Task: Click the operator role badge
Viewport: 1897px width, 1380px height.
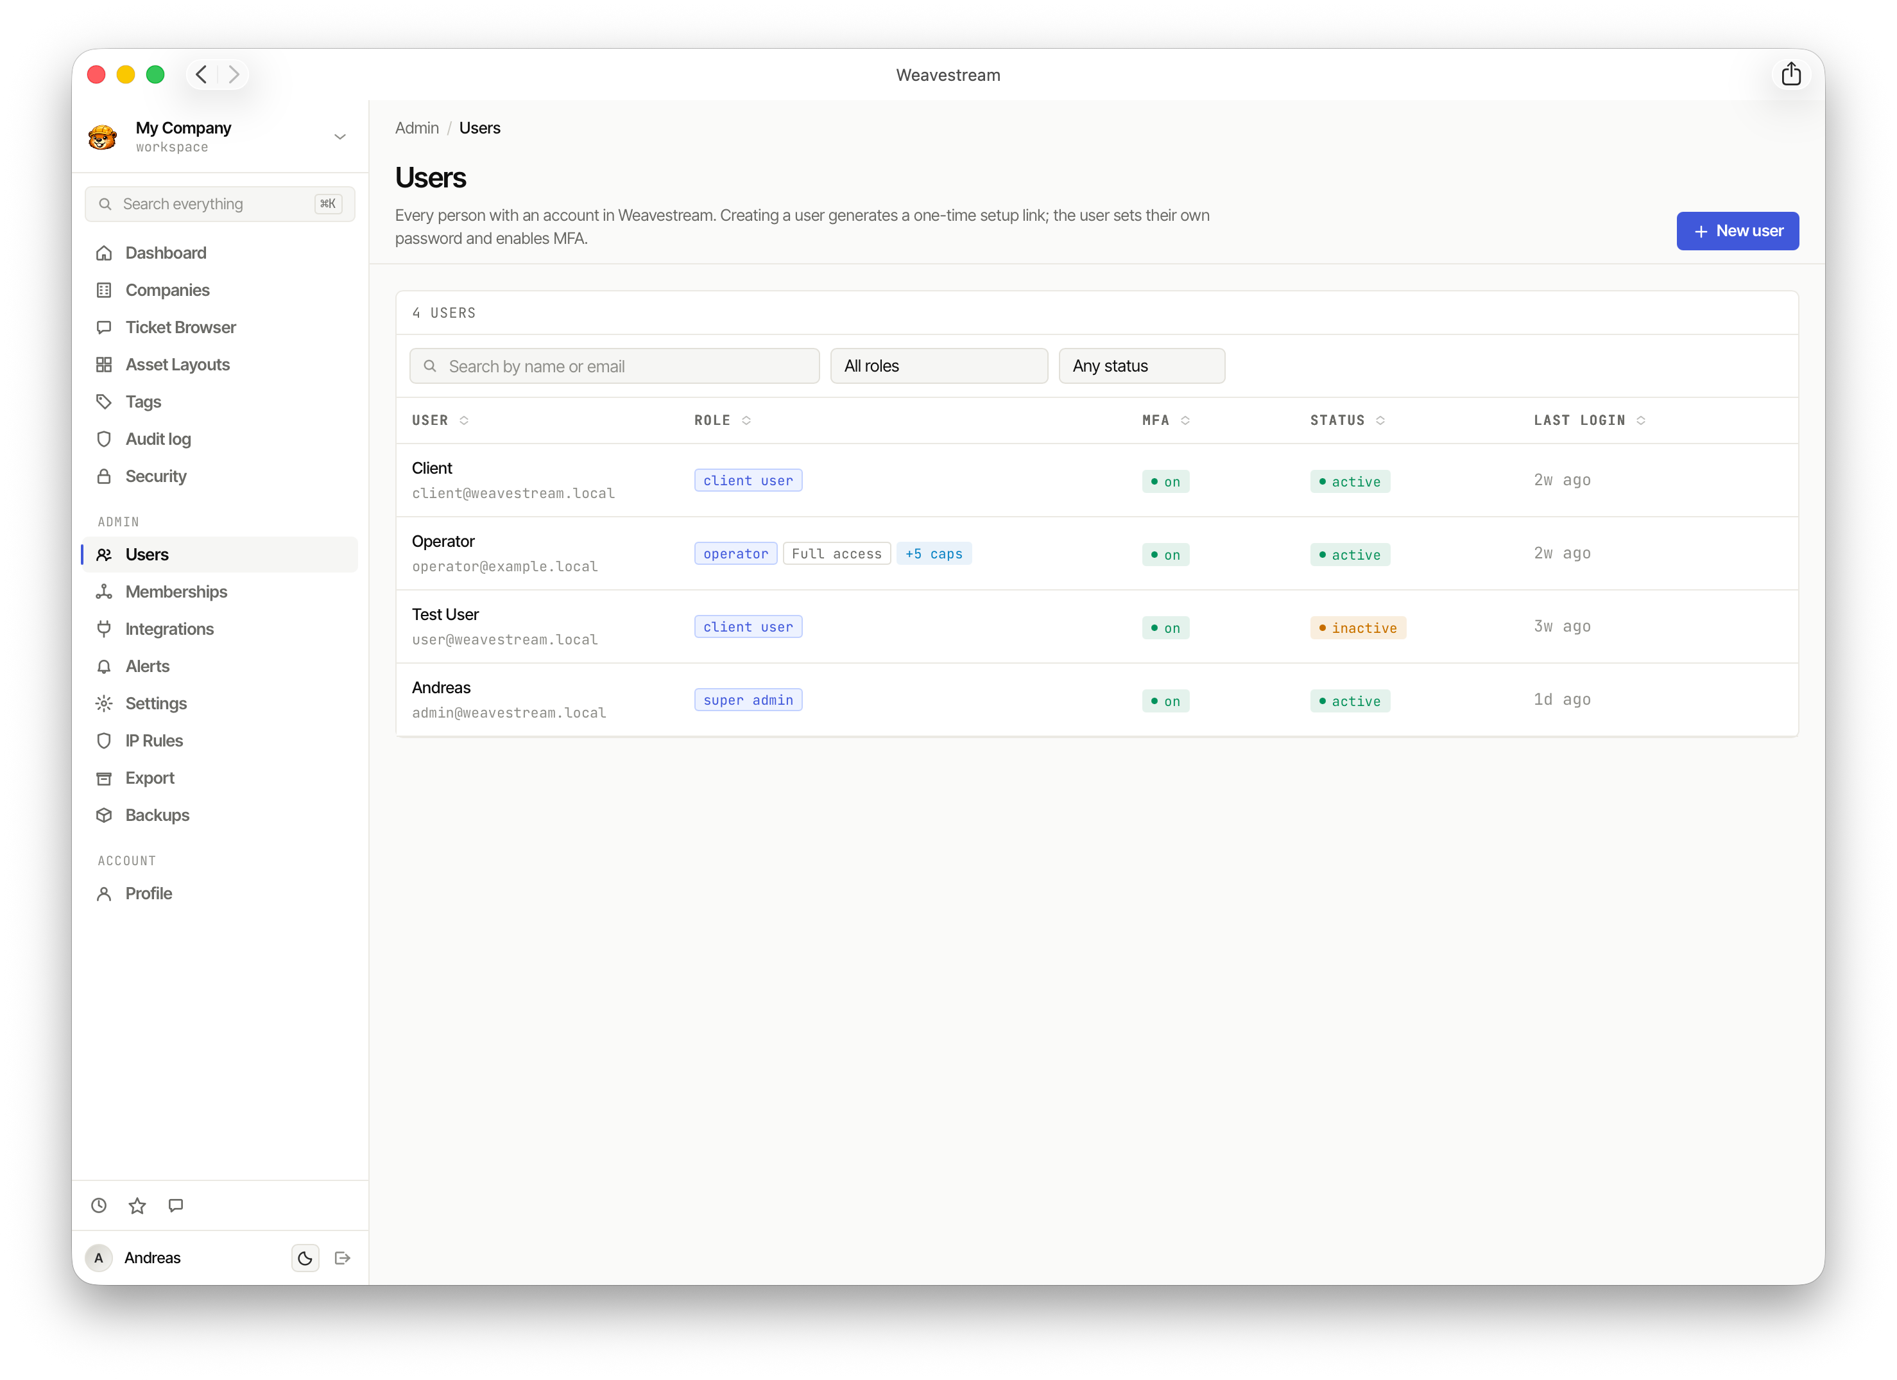Action: 735,554
